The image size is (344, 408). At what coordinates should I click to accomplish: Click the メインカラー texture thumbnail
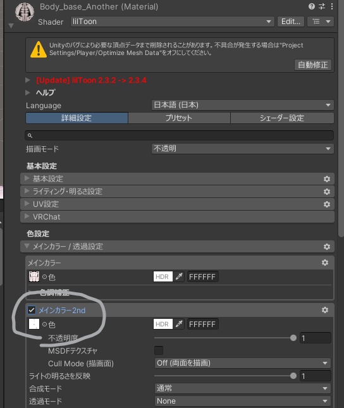tap(34, 276)
